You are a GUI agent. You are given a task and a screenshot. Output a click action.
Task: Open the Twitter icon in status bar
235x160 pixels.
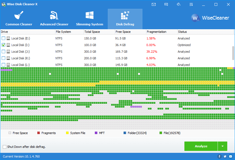pyautogui.click(x=225, y=156)
